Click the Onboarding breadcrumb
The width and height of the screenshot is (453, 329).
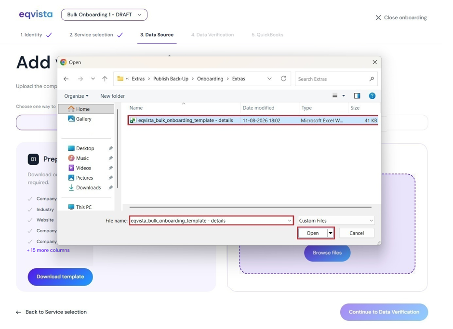(210, 79)
